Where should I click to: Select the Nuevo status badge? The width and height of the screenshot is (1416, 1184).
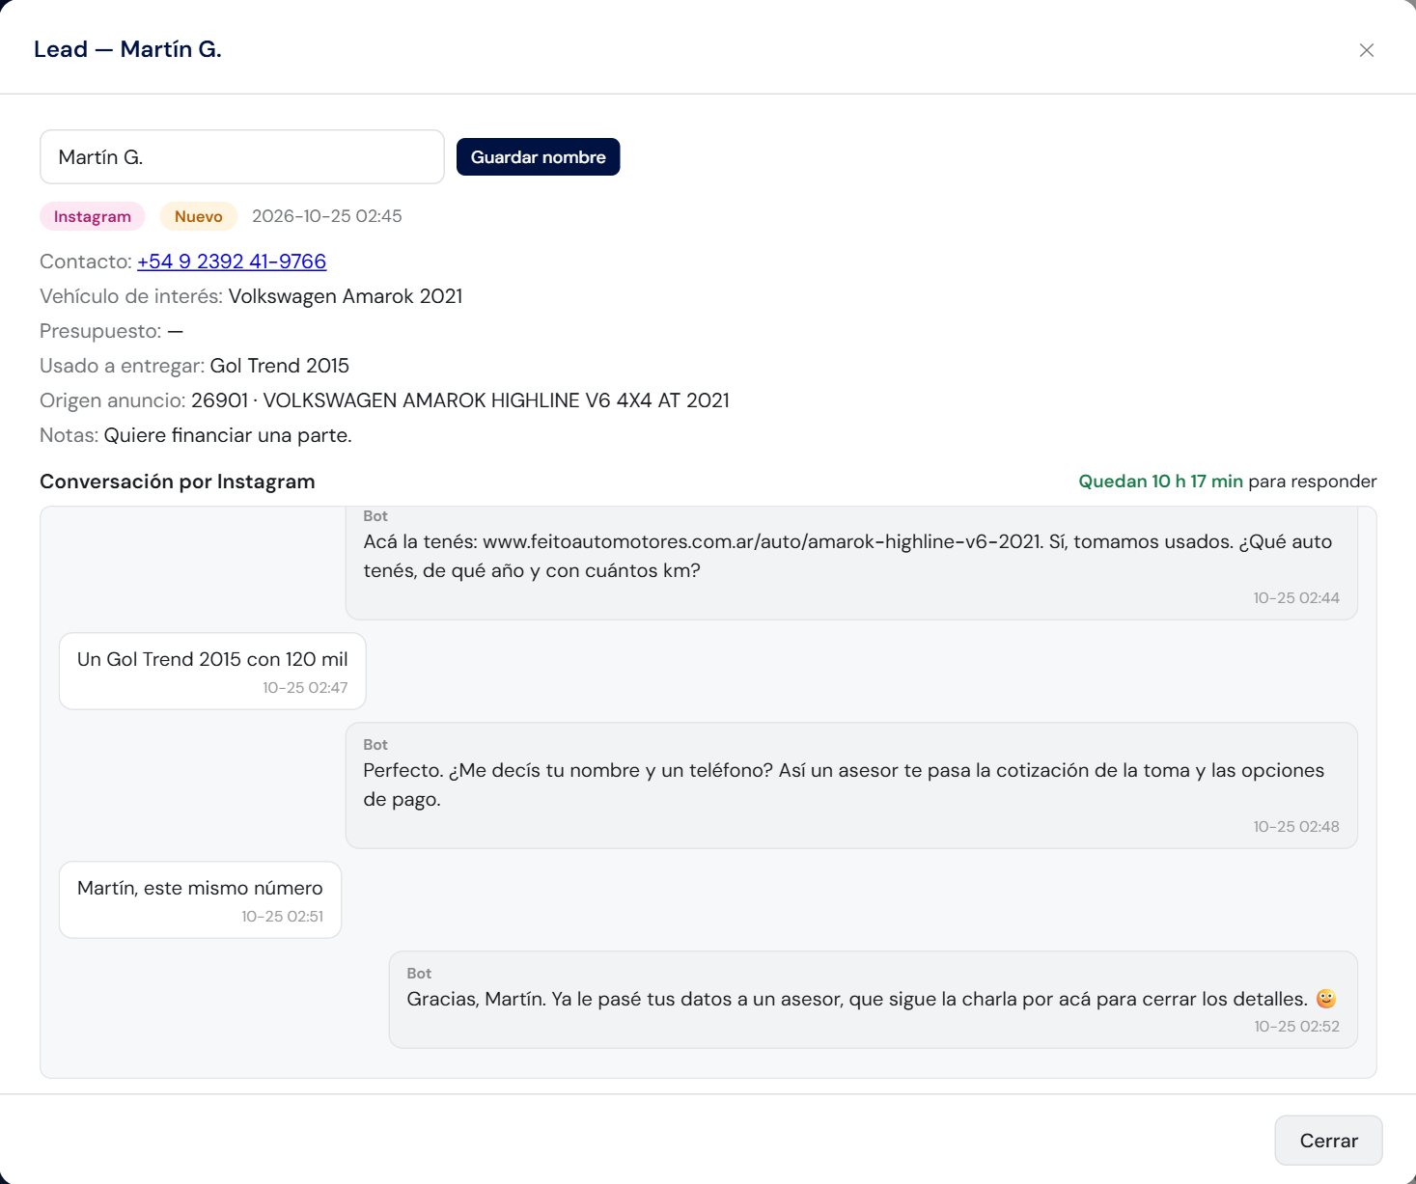point(199,216)
